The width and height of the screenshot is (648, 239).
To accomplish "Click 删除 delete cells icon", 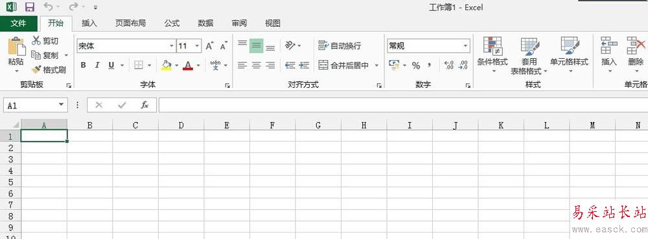I will [x=636, y=45].
